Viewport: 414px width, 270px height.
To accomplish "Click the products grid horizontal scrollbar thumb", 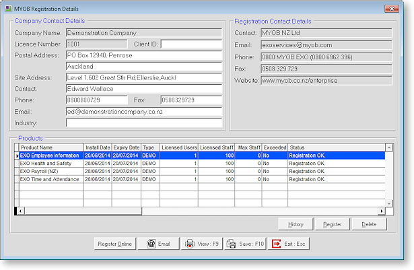I will pos(83,211).
